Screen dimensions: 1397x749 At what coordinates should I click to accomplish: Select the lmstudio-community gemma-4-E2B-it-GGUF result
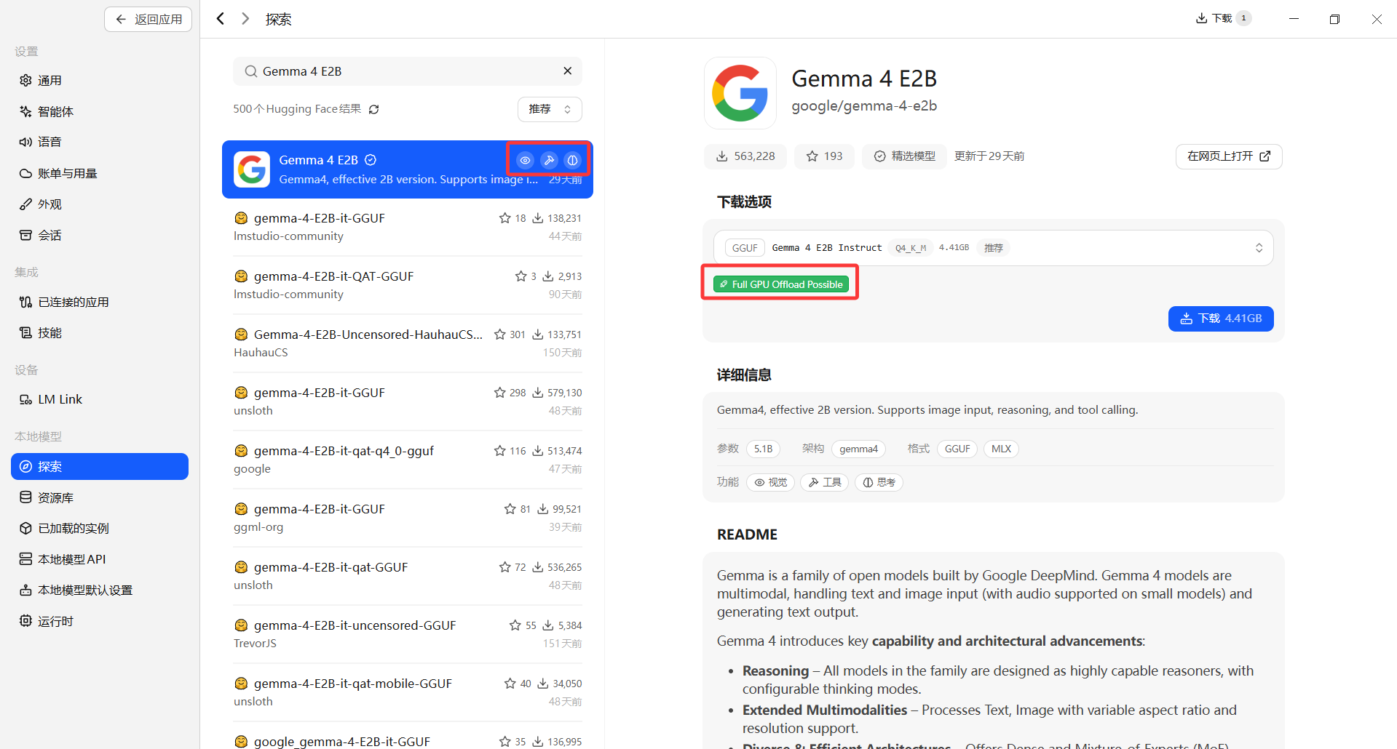(x=408, y=227)
